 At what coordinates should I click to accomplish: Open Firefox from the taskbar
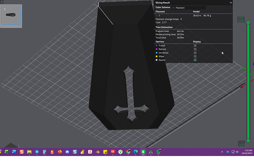60,152
